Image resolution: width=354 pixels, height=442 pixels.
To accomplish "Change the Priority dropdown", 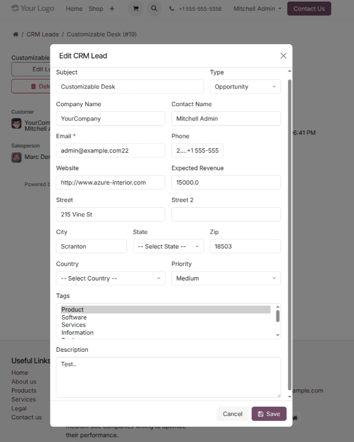I will [x=226, y=278].
